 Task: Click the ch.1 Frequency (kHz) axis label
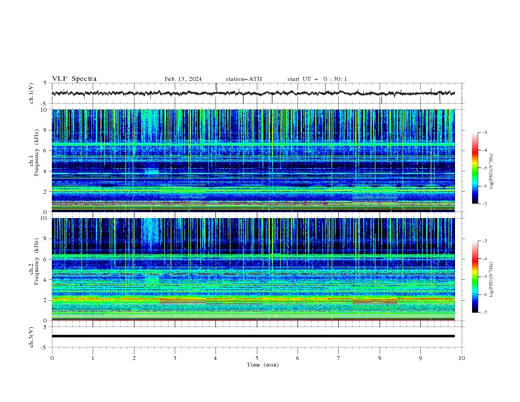pos(34,152)
